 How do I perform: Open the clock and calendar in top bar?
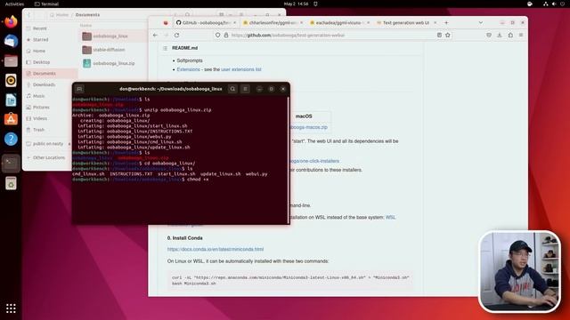[296, 4]
